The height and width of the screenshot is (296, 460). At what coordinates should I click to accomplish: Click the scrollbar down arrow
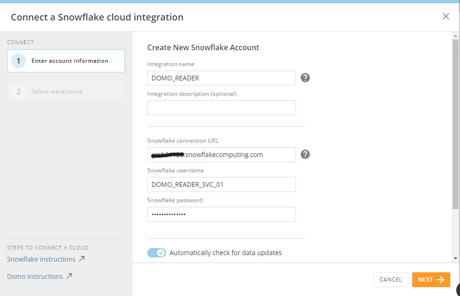coord(455,258)
